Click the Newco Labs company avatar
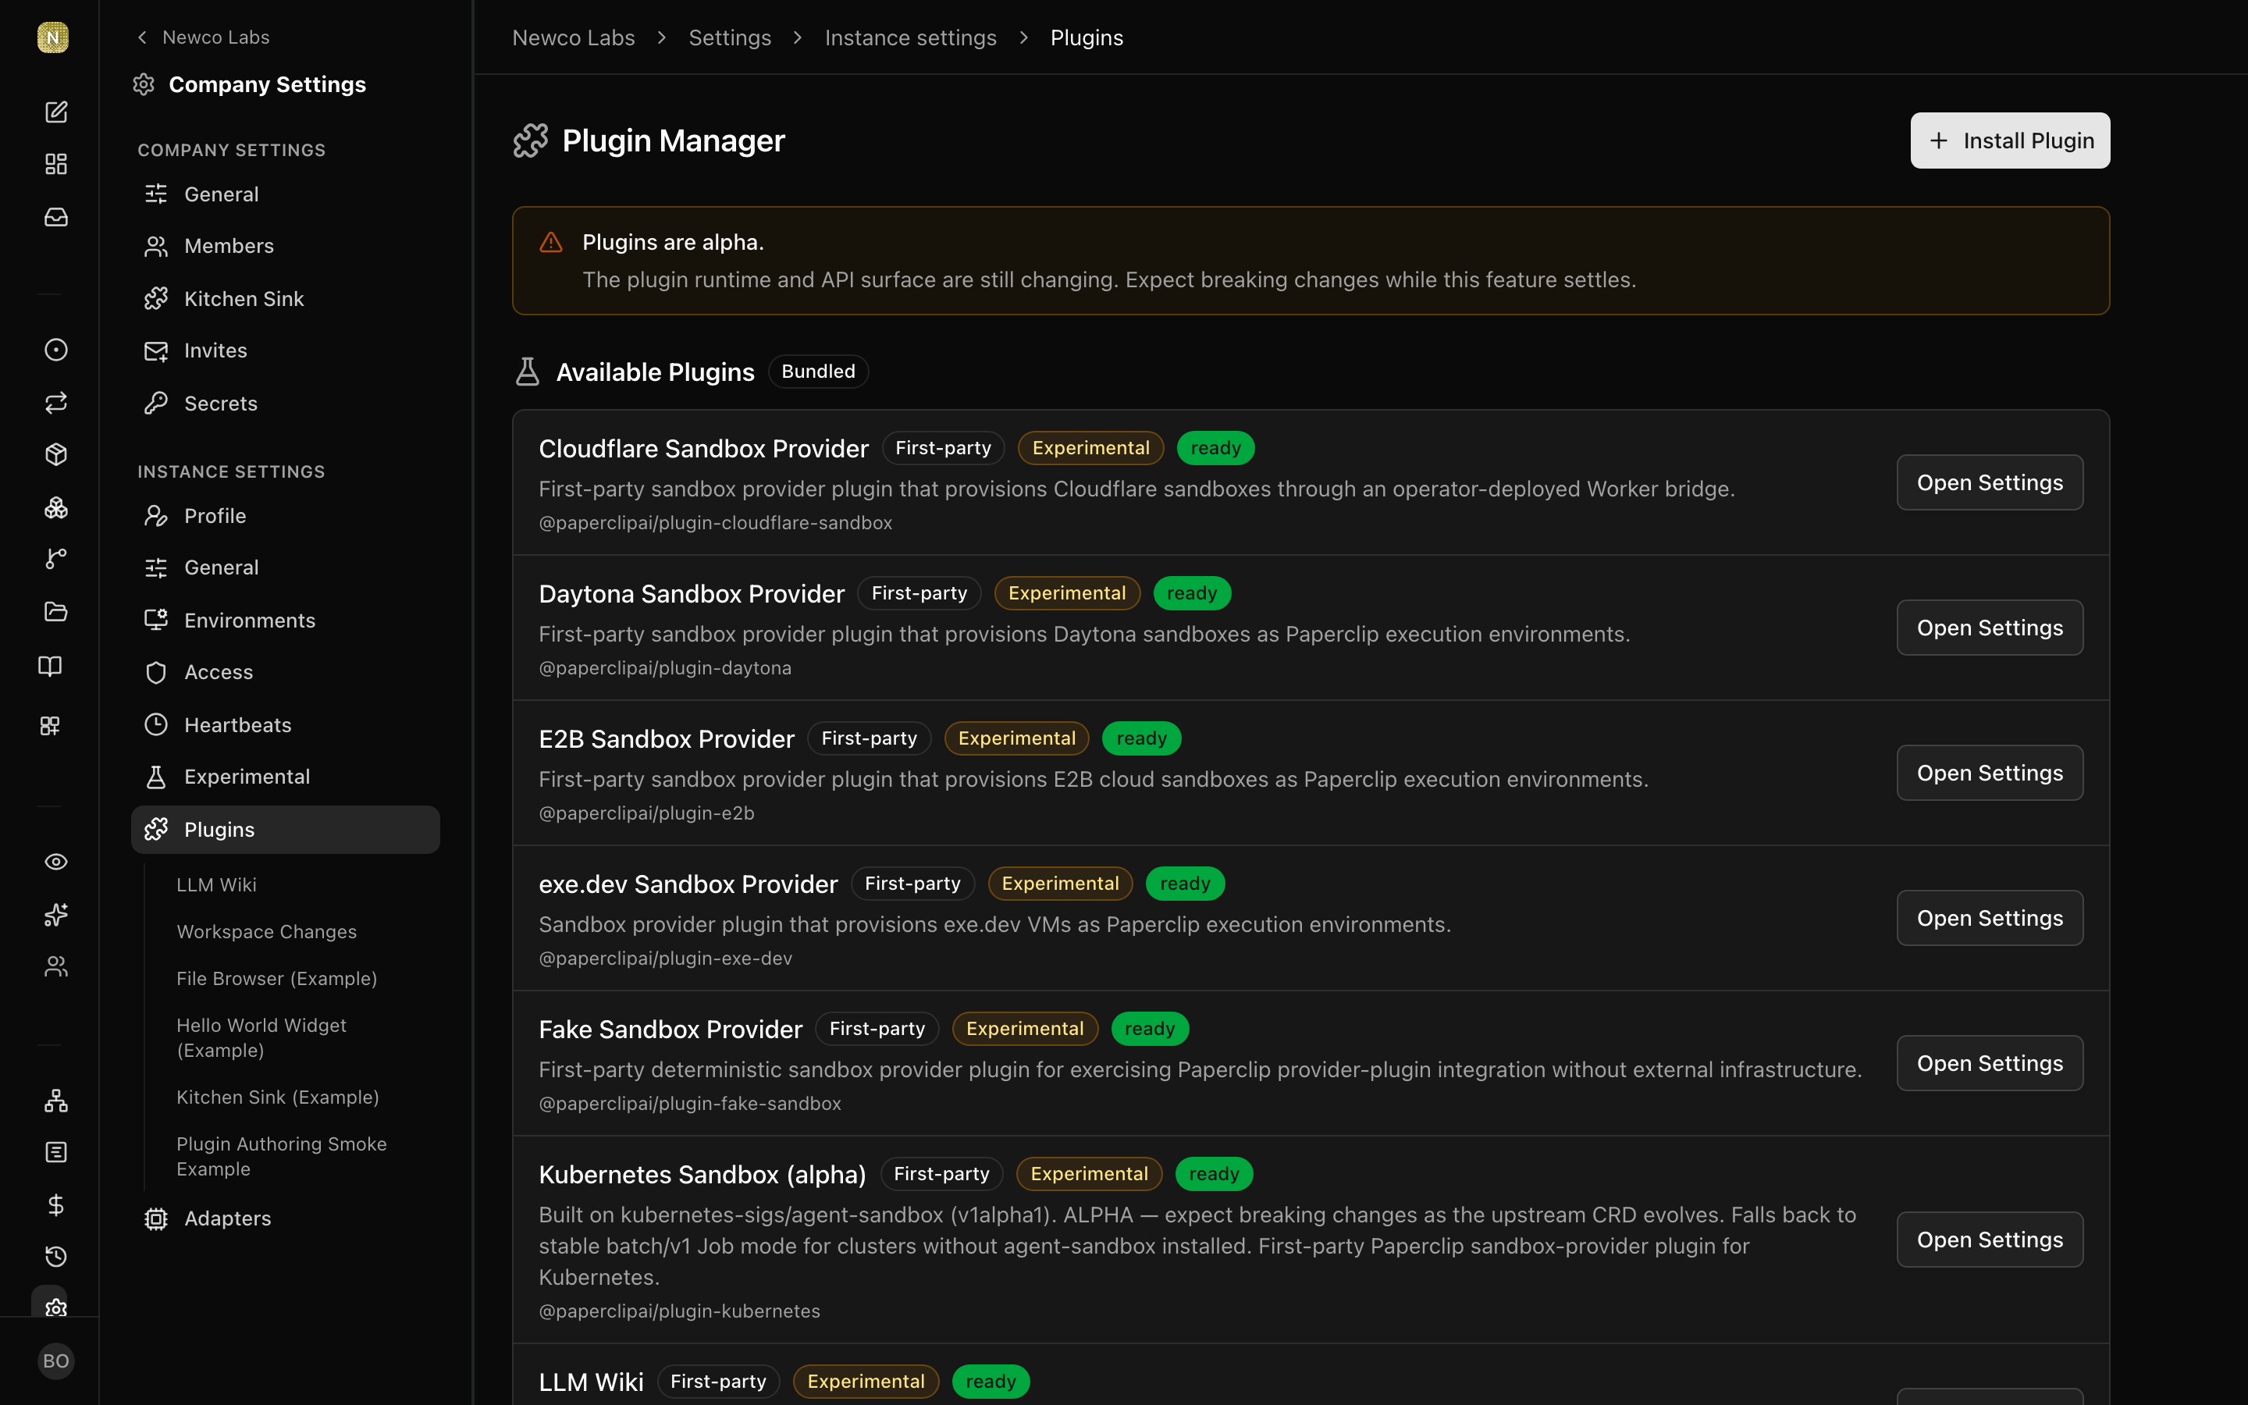The image size is (2248, 1405). coord(53,37)
